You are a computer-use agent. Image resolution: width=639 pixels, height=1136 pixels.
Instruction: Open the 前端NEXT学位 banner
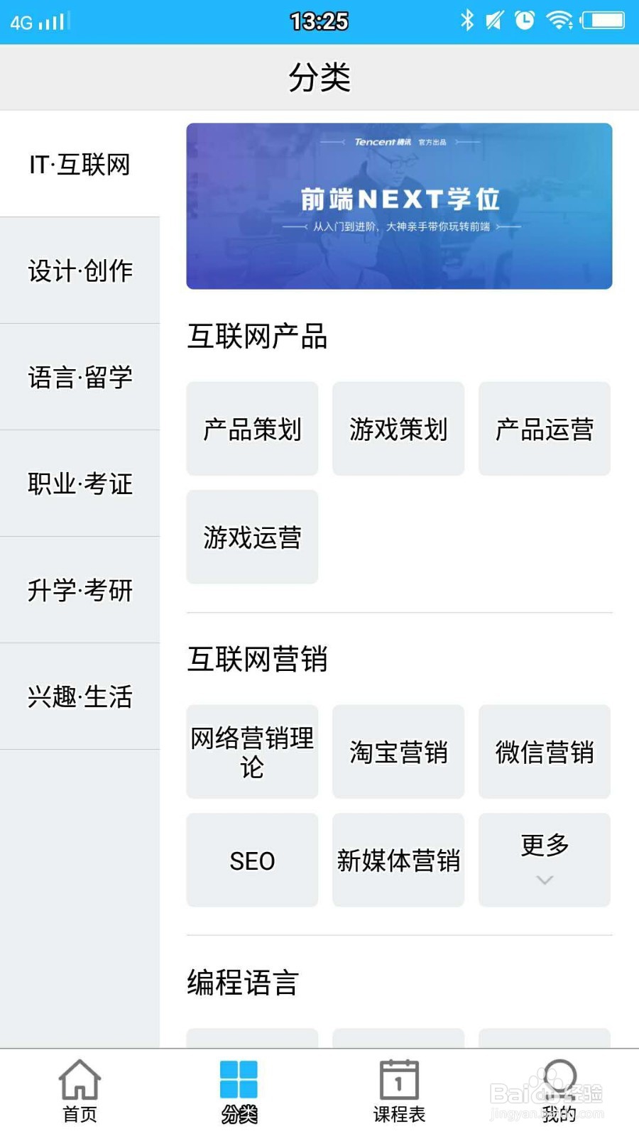tap(399, 206)
